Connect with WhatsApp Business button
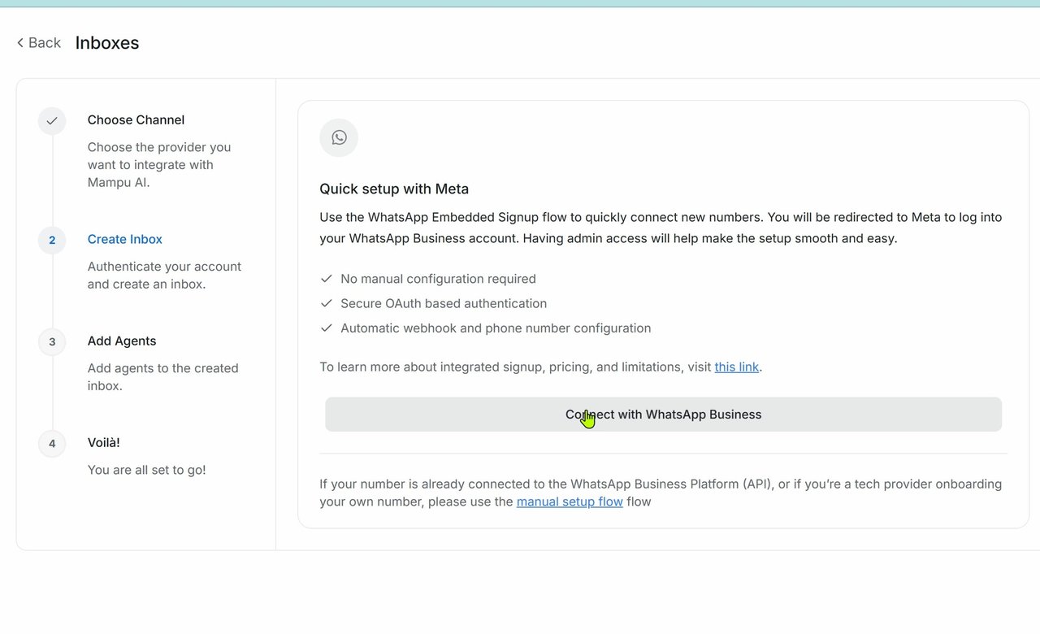This screenshot has height=634, width=1040. click(x=663, y=415)
